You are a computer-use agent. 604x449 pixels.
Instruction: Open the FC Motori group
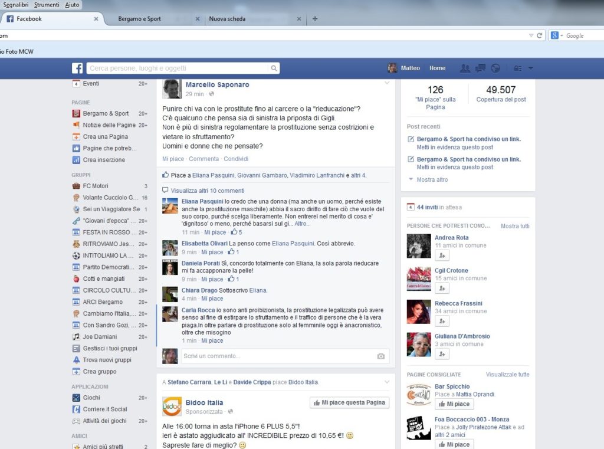coord(96,186)
